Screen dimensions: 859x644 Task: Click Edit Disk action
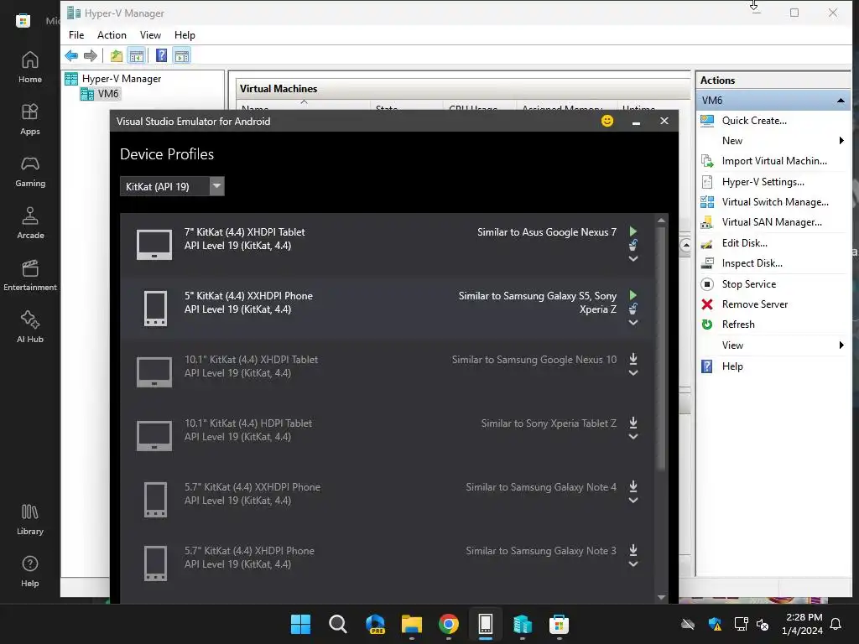[x=744, y=243]
